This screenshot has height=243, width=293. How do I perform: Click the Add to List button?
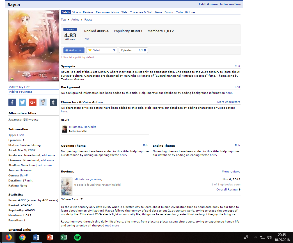74,50
